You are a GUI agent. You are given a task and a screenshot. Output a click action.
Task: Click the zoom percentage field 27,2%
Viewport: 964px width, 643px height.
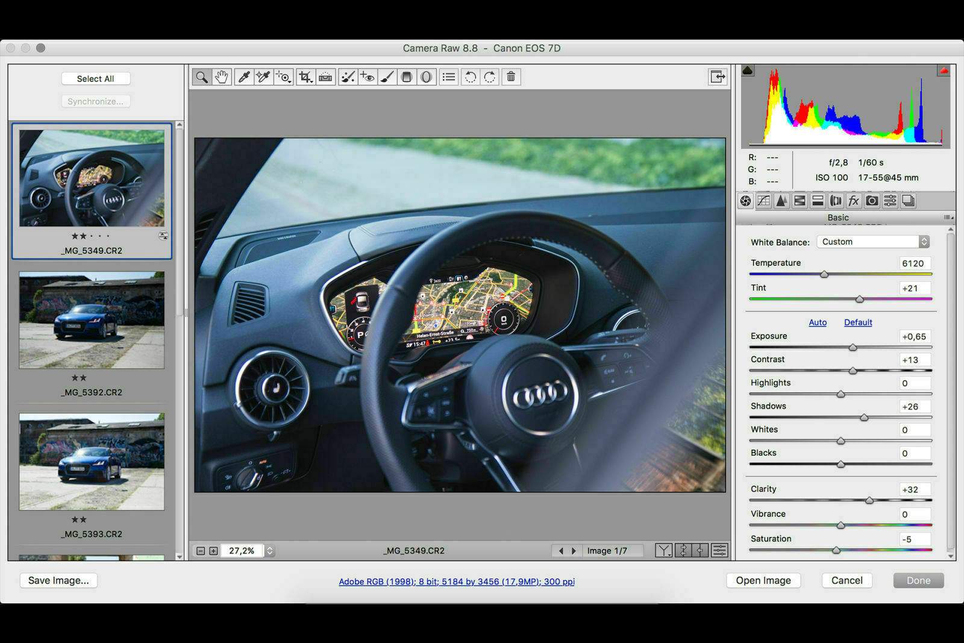click(242, 551)
